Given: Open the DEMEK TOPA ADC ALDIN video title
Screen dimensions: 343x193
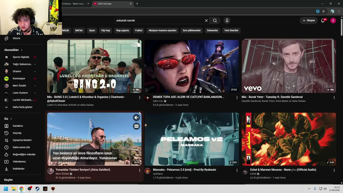Looking at the screenshot, I should tap(188, 97).
